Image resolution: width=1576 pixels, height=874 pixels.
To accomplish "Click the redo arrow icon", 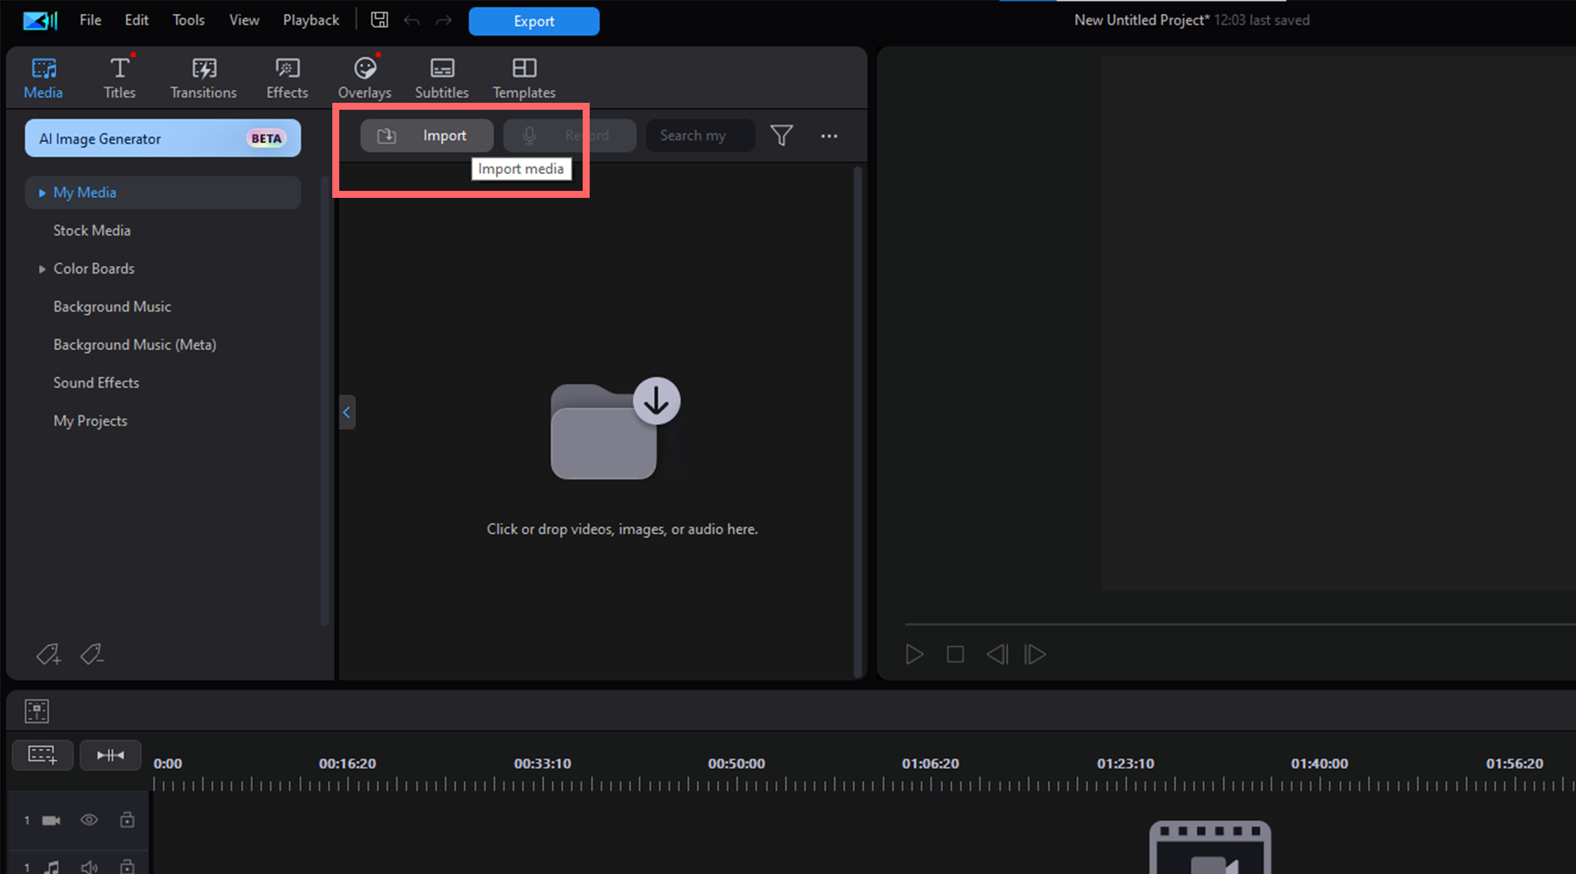I will 443,21.
